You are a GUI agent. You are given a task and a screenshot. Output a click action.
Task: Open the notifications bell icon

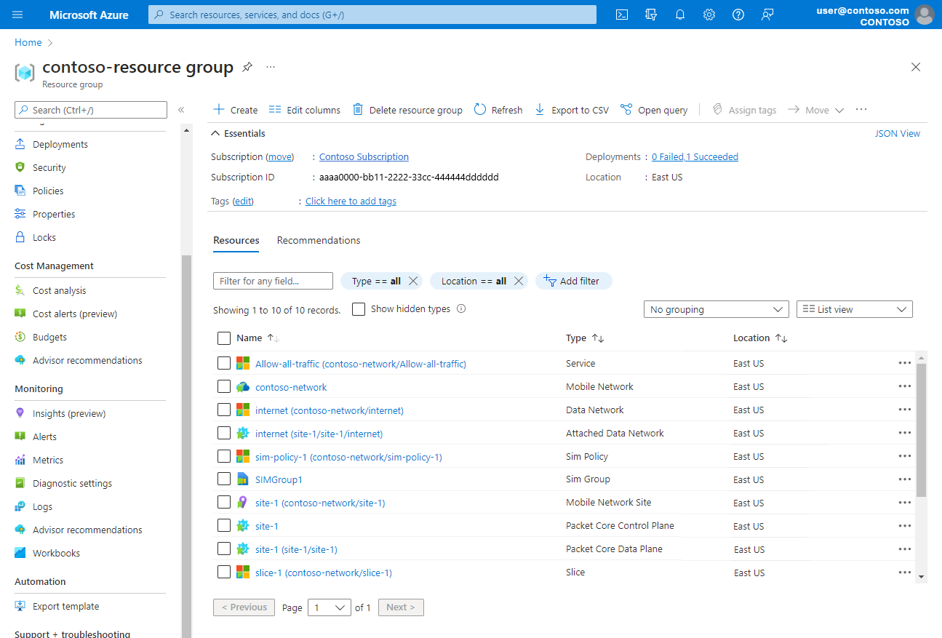coord(680,15)
